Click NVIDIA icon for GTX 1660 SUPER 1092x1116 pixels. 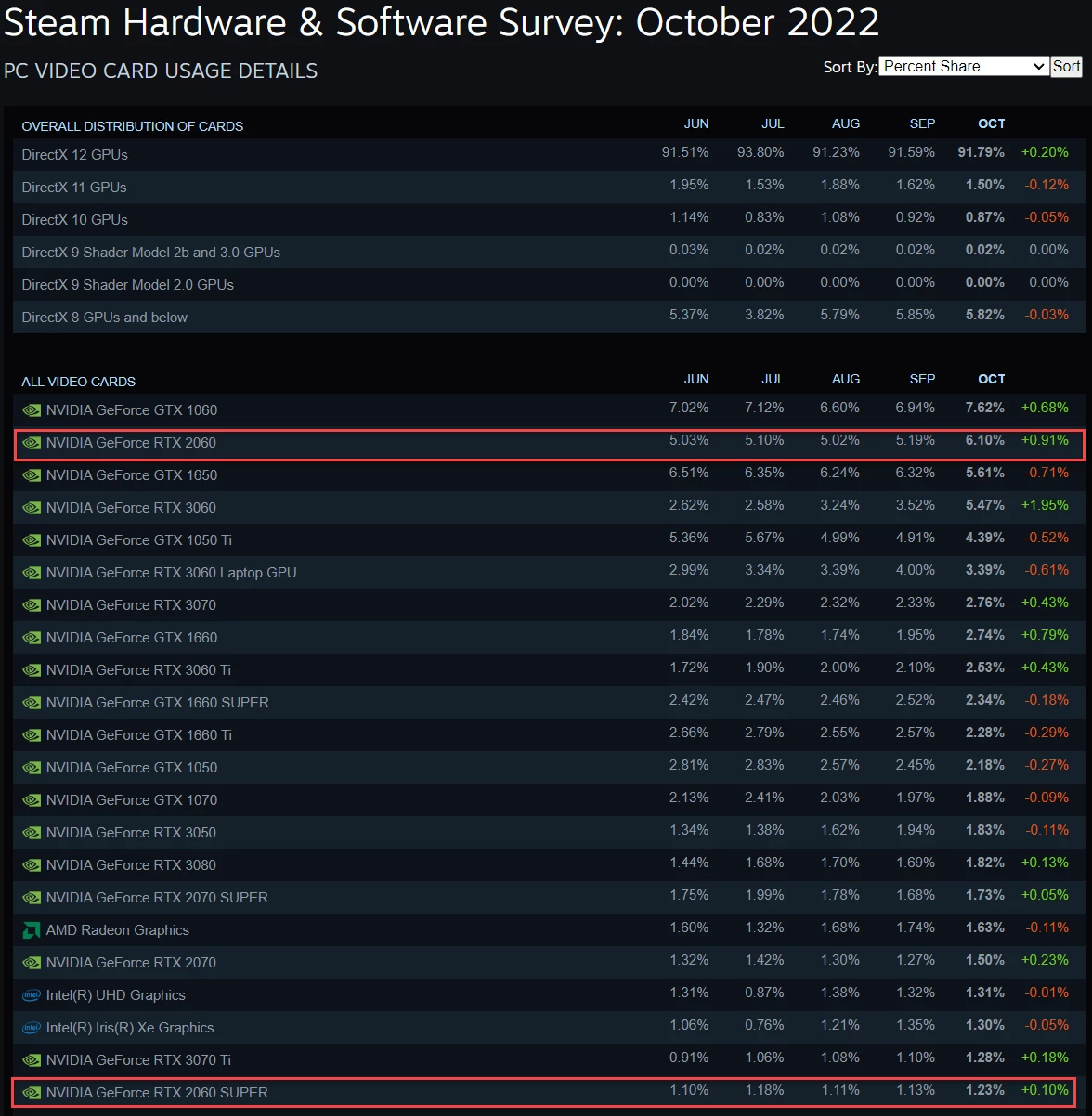click(32, 703)
